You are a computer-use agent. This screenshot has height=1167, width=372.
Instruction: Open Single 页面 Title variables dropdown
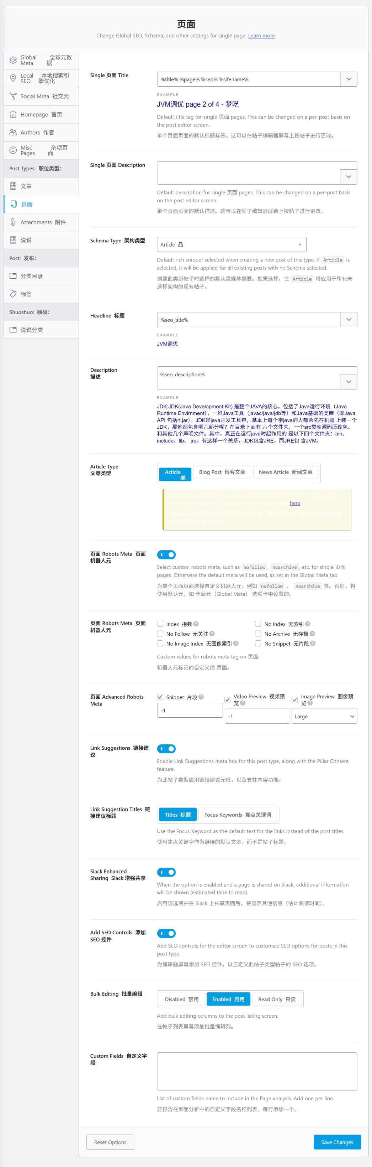tap(349, 79)
